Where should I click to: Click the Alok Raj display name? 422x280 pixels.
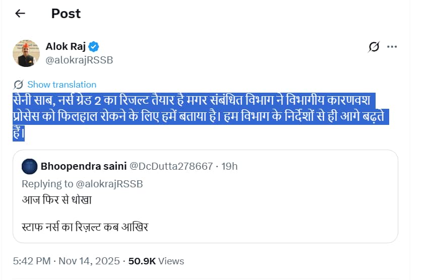[x=66, y=47]
